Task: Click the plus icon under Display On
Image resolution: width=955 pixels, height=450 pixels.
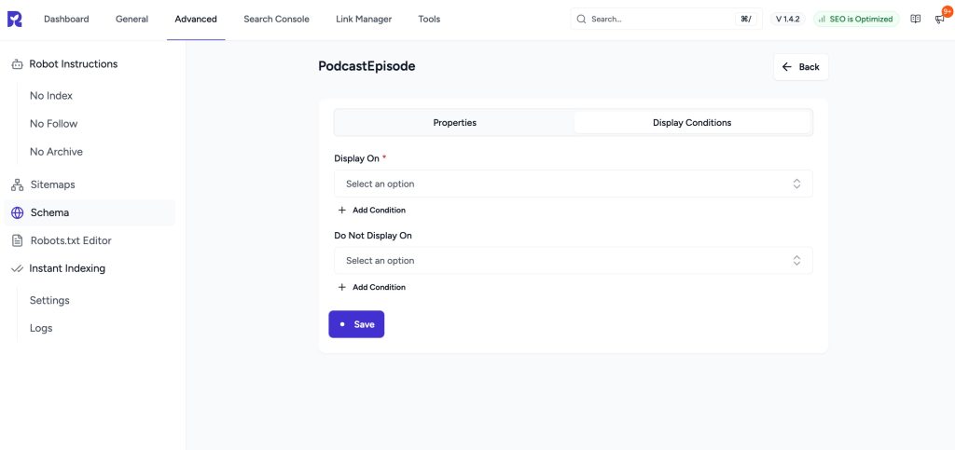Action: pos(342,211)
